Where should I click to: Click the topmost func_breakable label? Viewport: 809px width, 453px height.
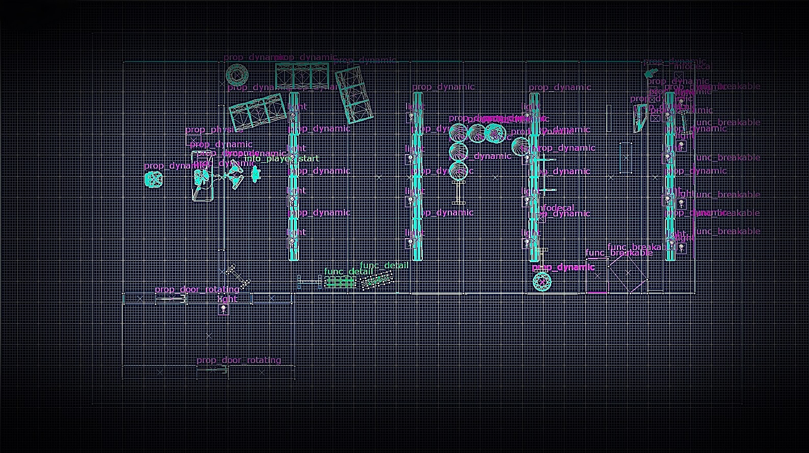(x=728, y=87)
